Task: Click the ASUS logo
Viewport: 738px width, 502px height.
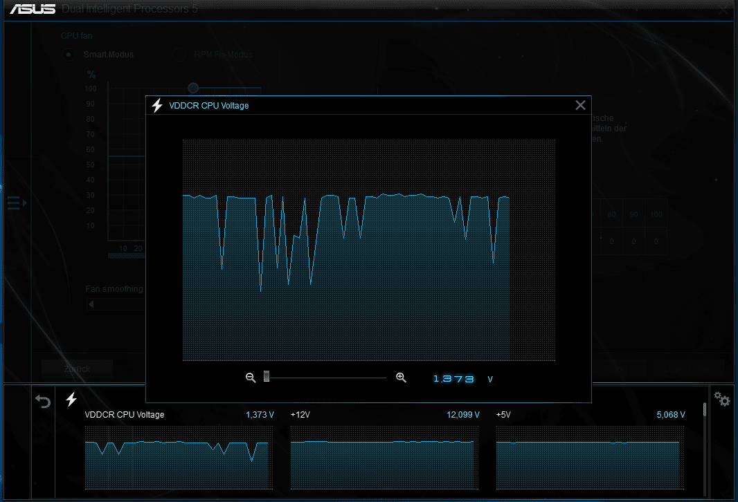Action: click(x=33, y=9)
